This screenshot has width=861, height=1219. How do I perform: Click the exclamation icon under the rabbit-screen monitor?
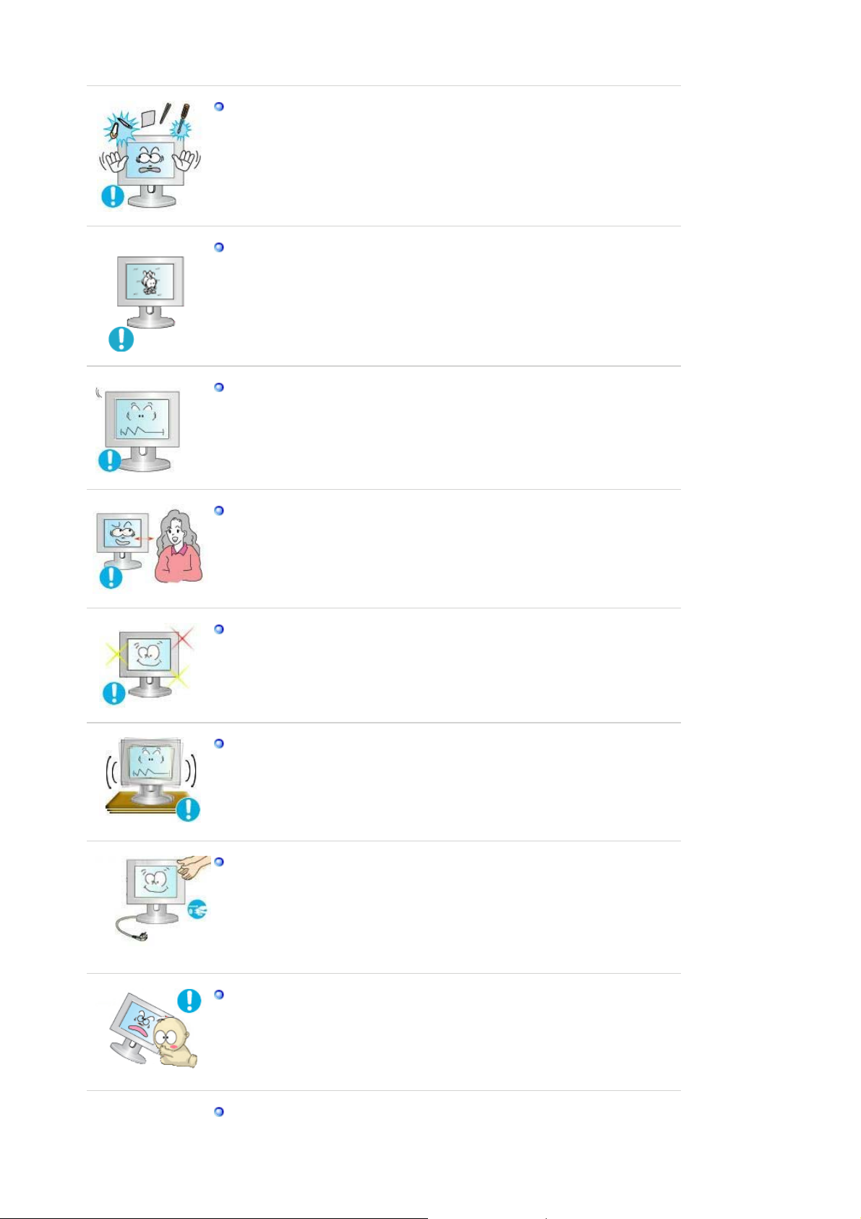[121, 339]
